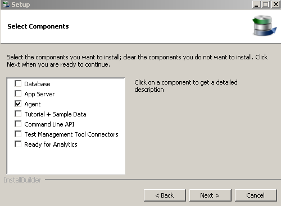Screen dimensions: 281x206
Task: Go to the next step with Next
Action: click(210, 195)
